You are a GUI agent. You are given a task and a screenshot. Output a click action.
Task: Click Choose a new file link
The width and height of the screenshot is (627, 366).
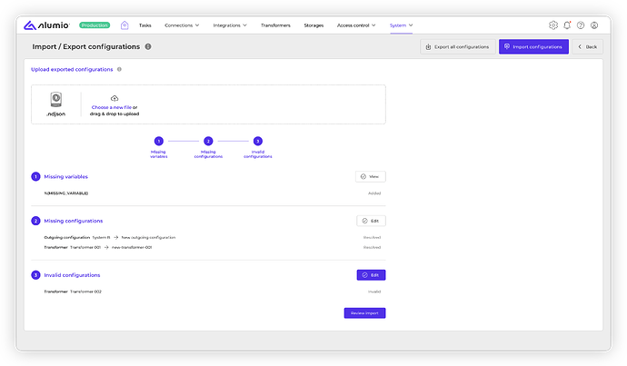tap(111, 107)
